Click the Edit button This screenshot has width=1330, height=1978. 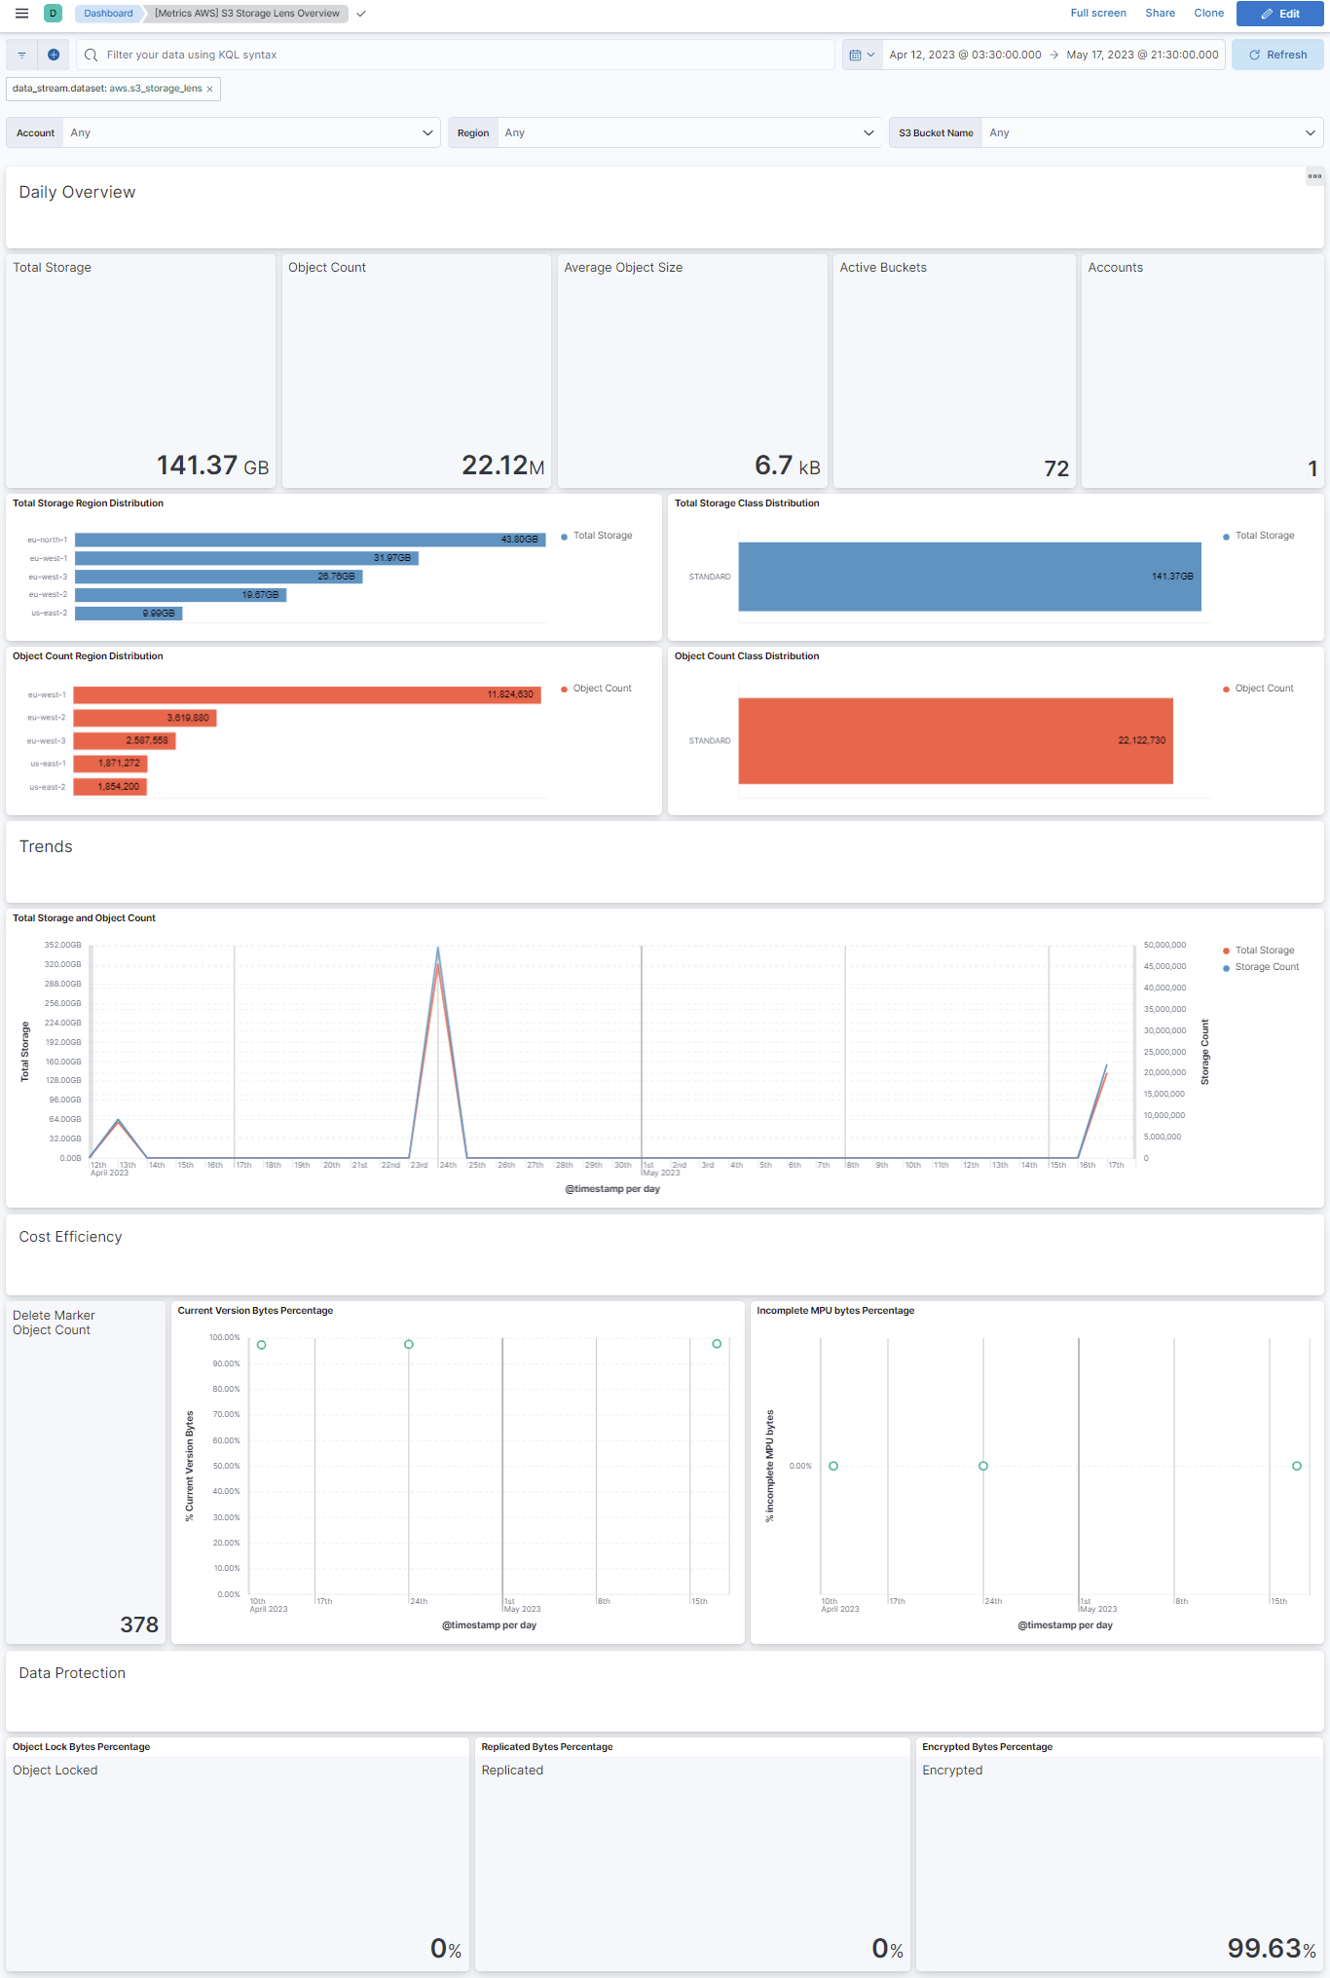coord(1279,14)
